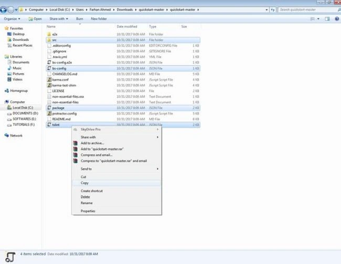Click the karma-test-shim script file icon
This screenshot has height=264, width=341.
(x=49, y=86)
